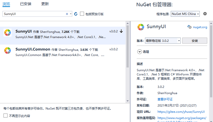Open the version dropdown showing 3.0.2
Image resolution: width=213 pixels, height=122 pixels.
click(163, 41)
